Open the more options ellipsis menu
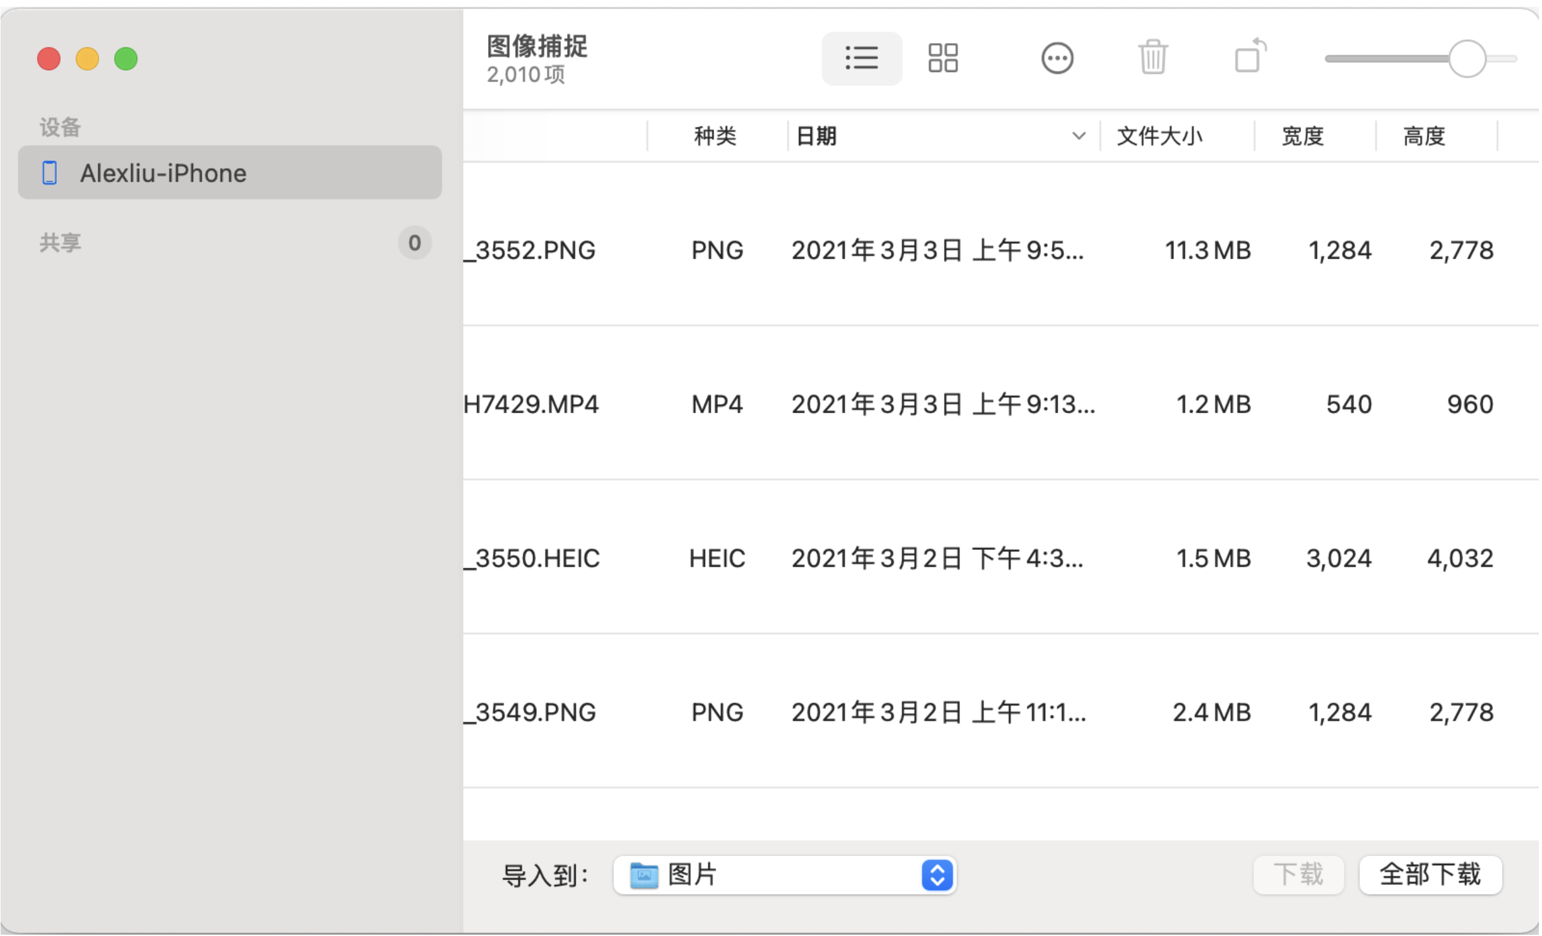Image resolution: width=1542 pixels, height=936 pixels. pyautogui.click(x=1057, y=58)
